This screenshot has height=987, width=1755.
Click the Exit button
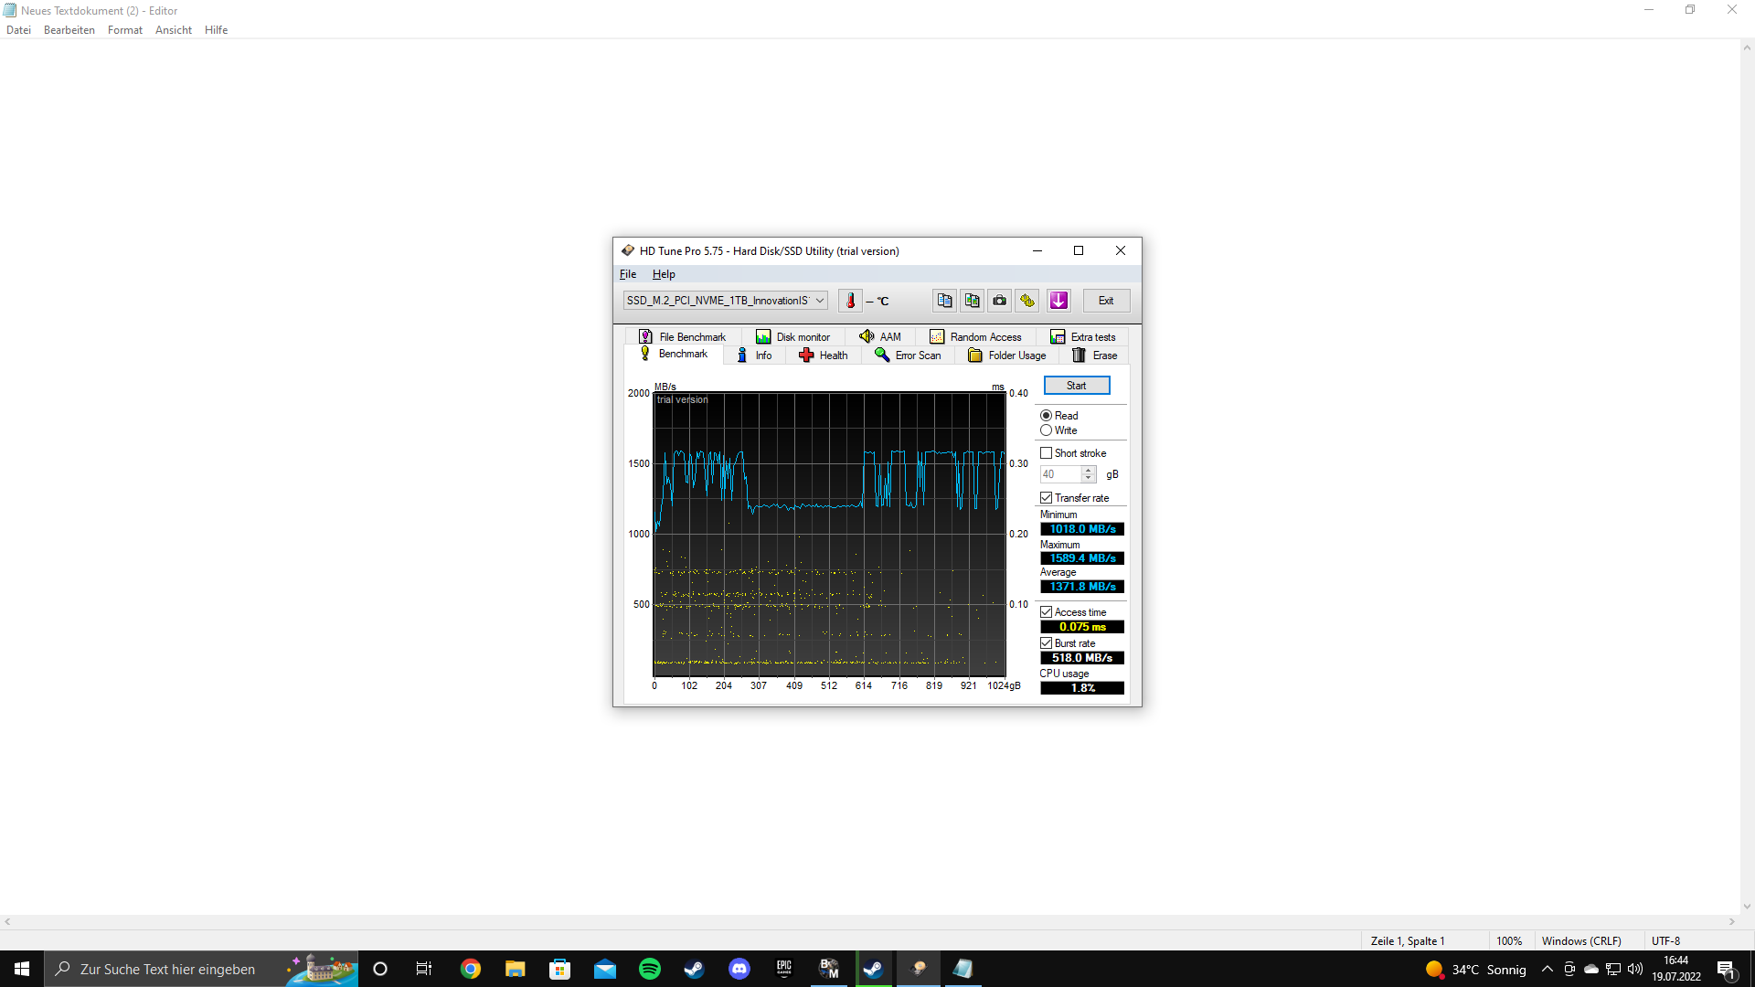pos(1106,301)
